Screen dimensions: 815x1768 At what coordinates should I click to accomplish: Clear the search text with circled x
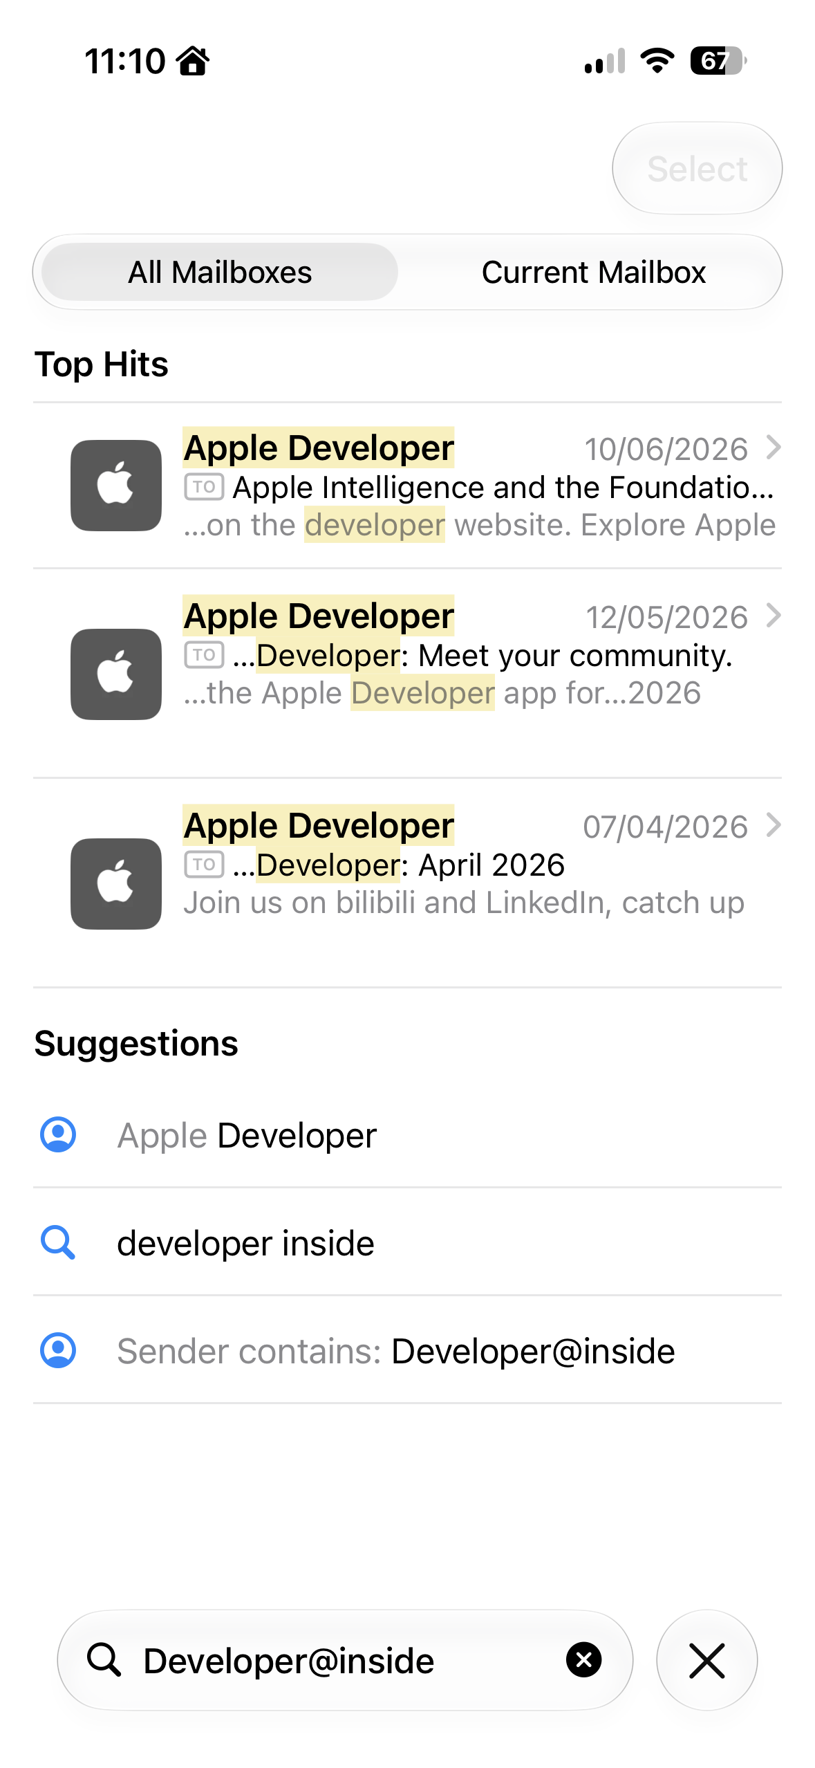[x=584, y=1660]
